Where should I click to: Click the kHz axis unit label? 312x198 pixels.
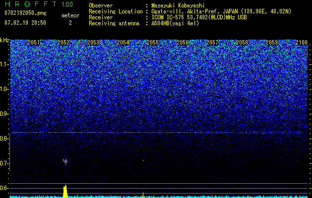pyautogui.click(x=4, y=40)
